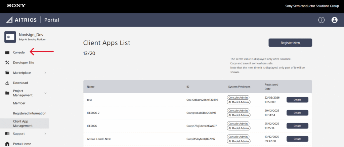Expand the Marketplace submenu chevron
Viewport: 344px width, 147px height.
point(45,73)
